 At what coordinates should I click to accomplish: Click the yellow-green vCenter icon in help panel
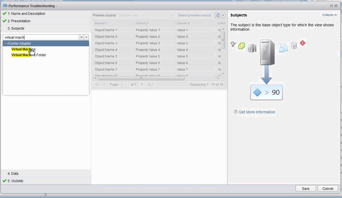(241, 46)
